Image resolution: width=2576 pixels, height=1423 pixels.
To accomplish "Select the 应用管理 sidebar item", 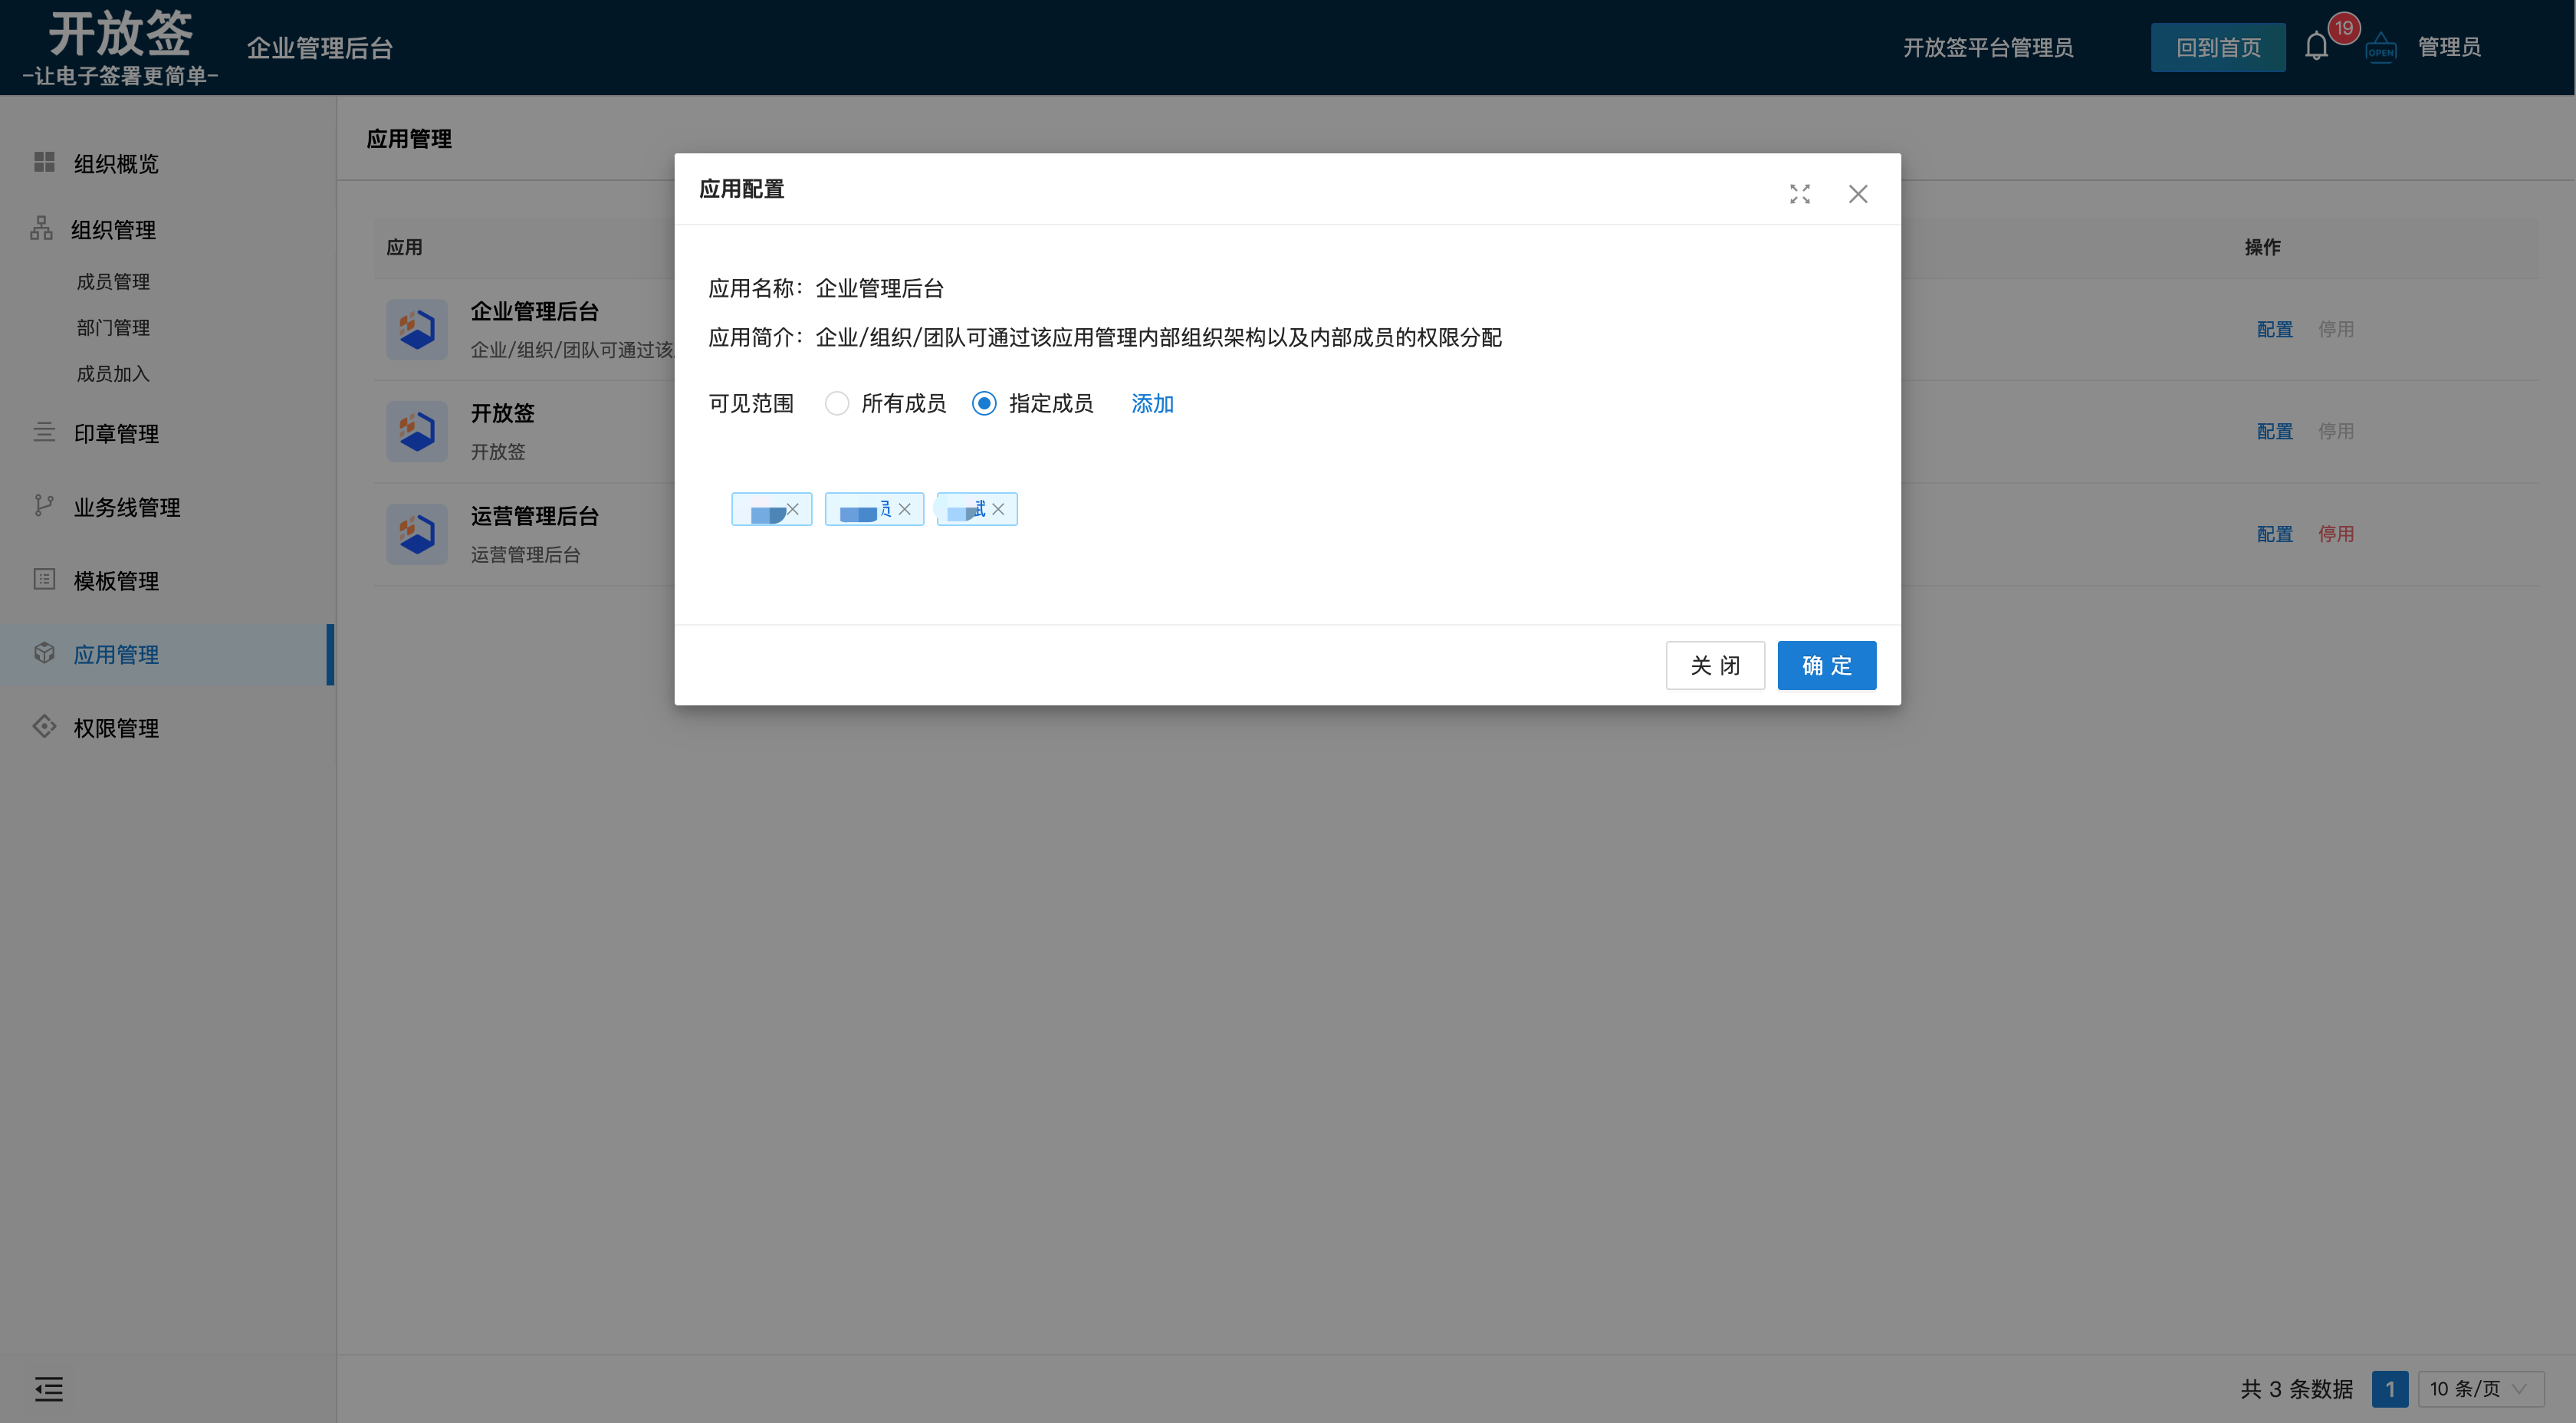I will click(166, 654).
